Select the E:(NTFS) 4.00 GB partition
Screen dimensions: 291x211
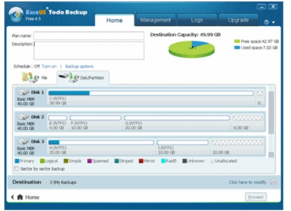pyautogui.click(x=58, y=122)
